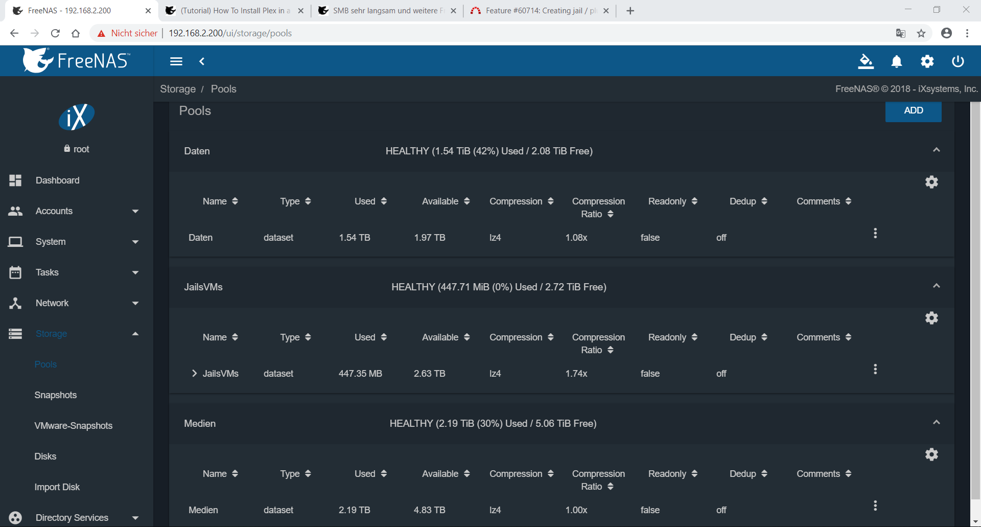
Task: Go back with the browser back arrow
Action: coord(14,33)
